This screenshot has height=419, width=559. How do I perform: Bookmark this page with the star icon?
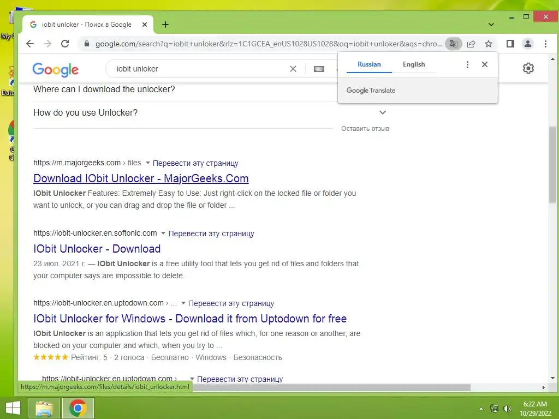489,44
